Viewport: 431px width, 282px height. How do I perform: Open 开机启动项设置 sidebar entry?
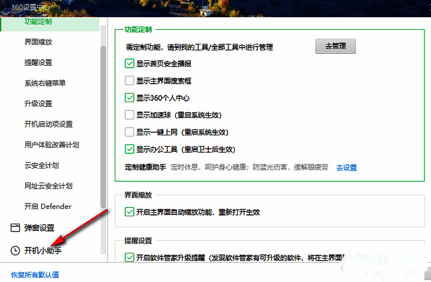48,124
